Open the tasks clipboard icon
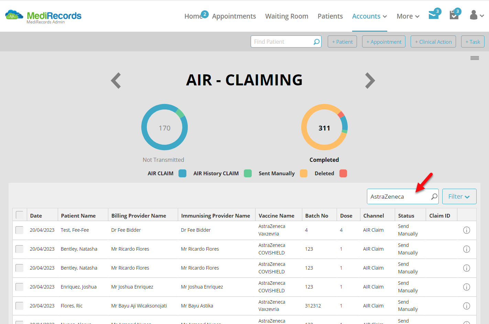Screen dimensions: 489x324 454,15
